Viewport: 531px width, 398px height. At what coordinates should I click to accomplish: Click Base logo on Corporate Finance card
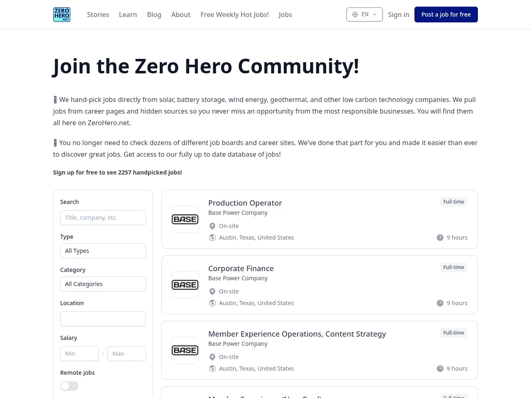click(x=185, y=285)
